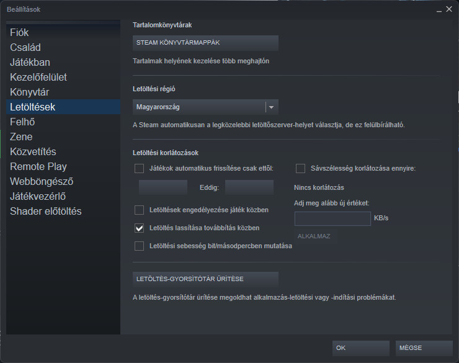Open Könyvtár settings page
Viewport: 459px width, 363px height.
click(30, 92)
